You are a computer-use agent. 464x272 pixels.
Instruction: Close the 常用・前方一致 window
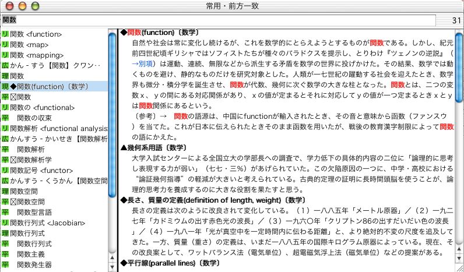[10, 6]
